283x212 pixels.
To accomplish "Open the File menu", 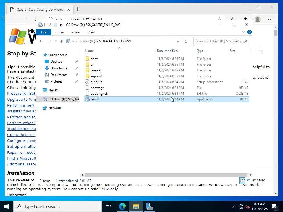I will [44, 32].
